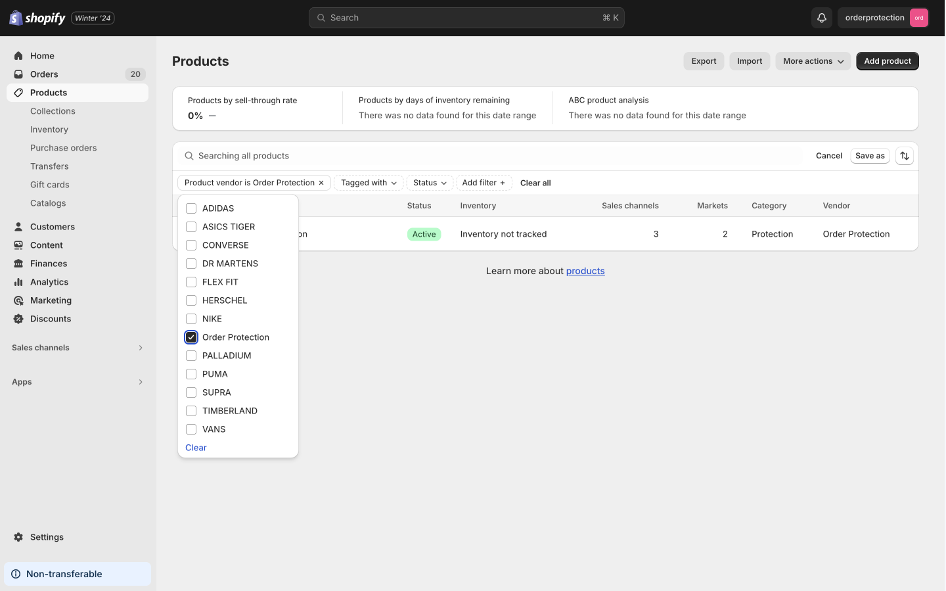The image size is (946, 591).
Task: Remove the Product vendor filter with x
Action: [321, 183]
